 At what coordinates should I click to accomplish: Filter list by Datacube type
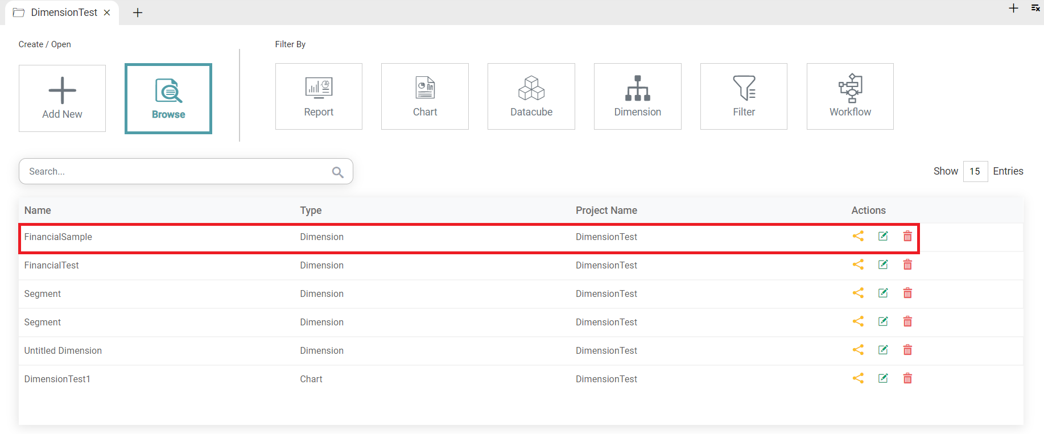[x=531, y=96]
